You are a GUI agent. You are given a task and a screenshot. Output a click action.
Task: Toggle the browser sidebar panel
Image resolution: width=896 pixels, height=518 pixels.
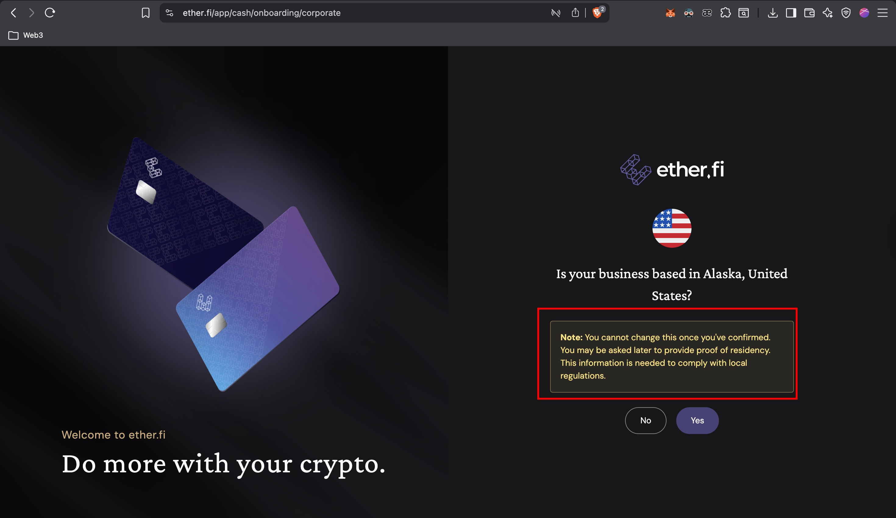(791, 13)
